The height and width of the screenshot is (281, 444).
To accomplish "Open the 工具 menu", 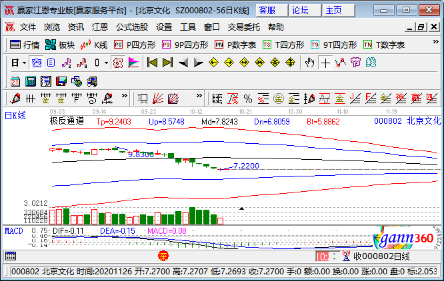I will click(x=188, y=27).
